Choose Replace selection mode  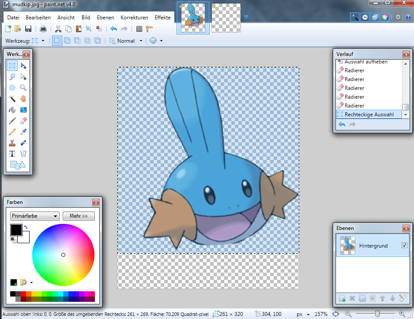pos(57,41)
